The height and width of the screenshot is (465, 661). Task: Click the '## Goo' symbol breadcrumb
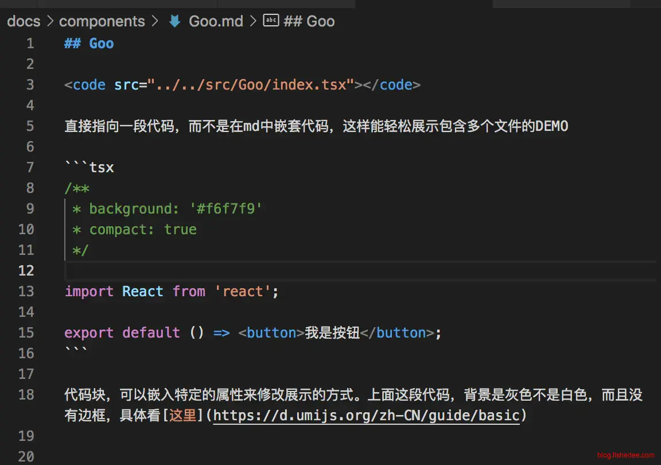pos(309,21)
